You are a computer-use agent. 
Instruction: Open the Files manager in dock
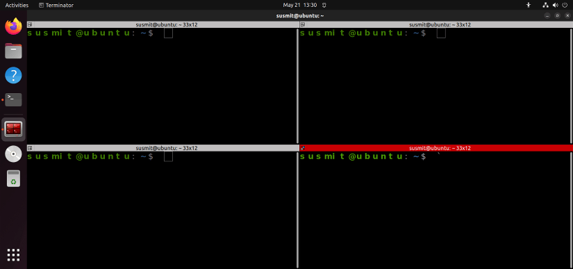point(13,51)
